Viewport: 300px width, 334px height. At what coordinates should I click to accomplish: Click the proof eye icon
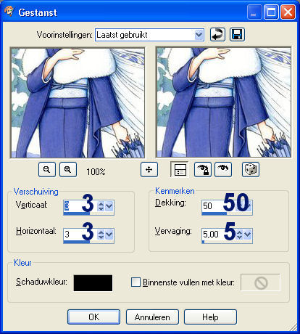click(x=223, y=169)
